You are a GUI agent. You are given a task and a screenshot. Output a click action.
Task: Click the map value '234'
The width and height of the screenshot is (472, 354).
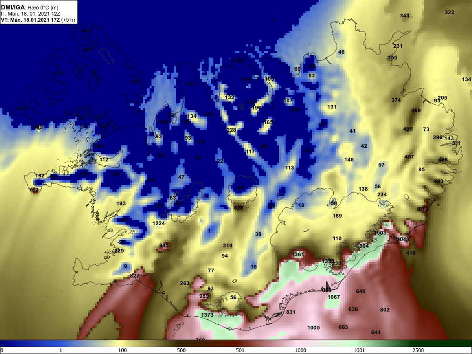pyautogui.click(x=382, y=195)
